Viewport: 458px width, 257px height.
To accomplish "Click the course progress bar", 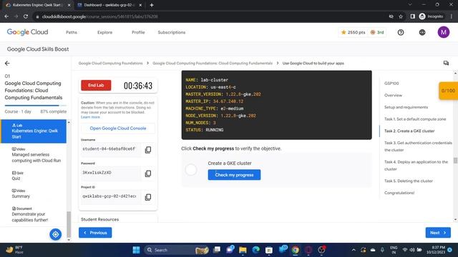I will 35,106.
